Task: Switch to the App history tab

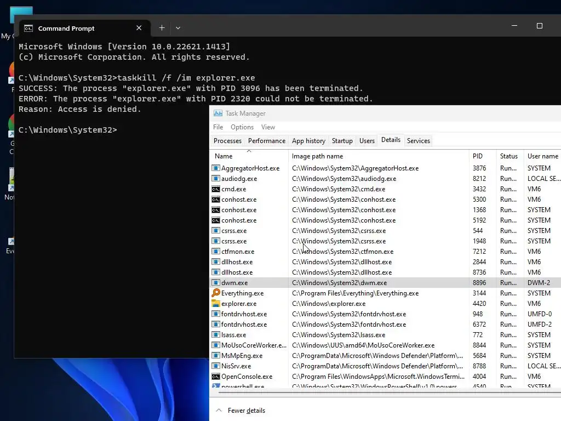Action: pyautogui.click(x=308, y=141)
